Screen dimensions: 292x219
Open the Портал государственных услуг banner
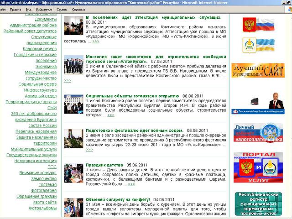coord(258,167)
